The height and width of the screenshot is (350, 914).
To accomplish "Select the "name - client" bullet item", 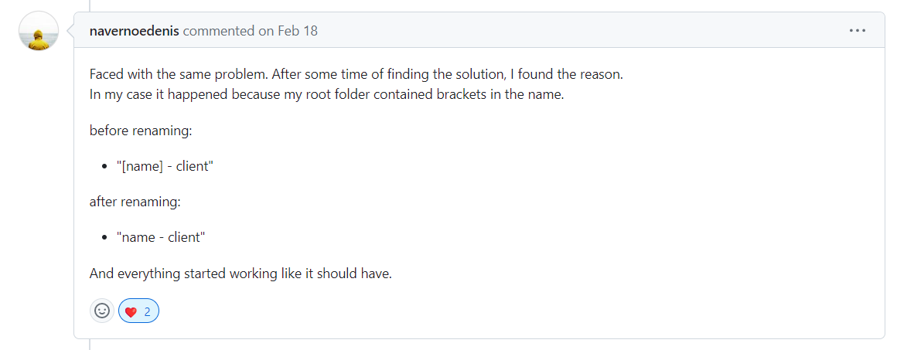I will tap(161, 237).
